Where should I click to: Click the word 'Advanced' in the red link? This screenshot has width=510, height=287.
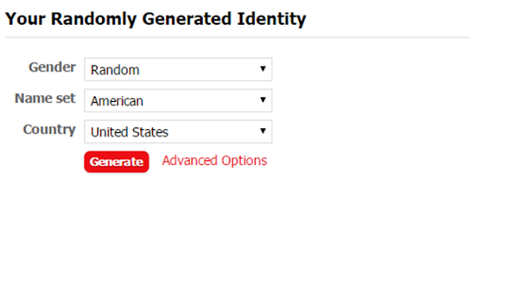[190, 160]
